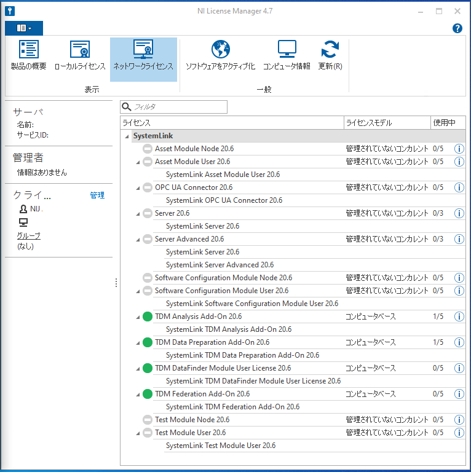The width and height of the screenshot is (471, 472).
Task: Click the 管理 link for clients
Action: point(97,195)
